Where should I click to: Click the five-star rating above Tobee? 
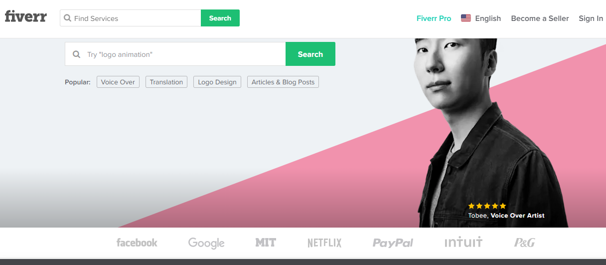[x=487, y=206]
